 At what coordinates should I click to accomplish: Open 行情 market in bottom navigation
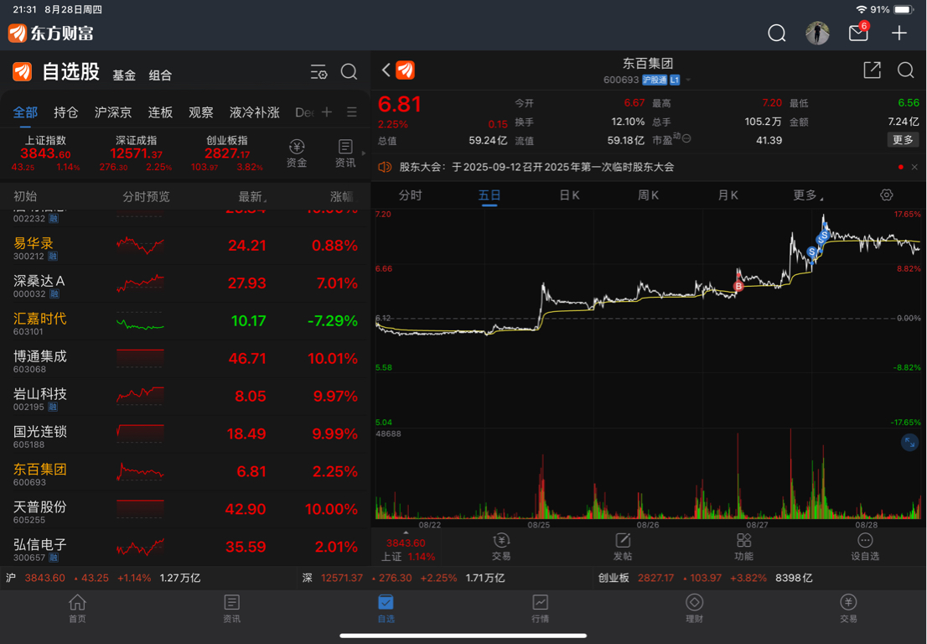[x=541, y=609]
